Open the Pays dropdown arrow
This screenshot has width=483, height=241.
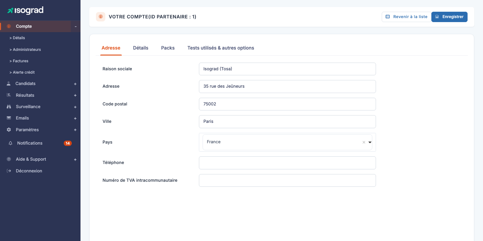click(x=370, y=142)
